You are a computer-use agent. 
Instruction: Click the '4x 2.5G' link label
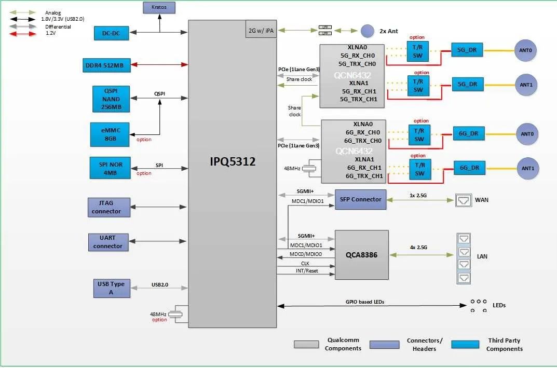point(418,248)
